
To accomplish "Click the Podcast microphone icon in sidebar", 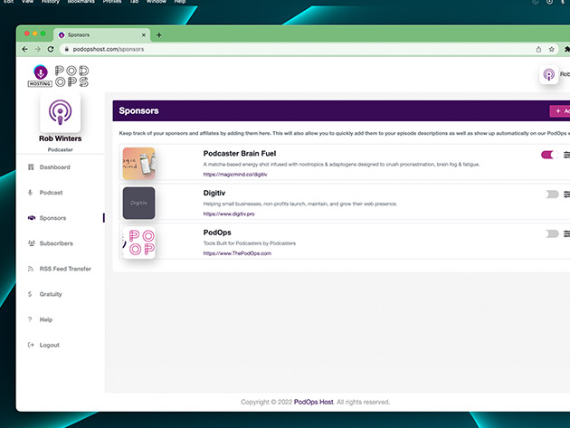I will (x=31, y=193).
